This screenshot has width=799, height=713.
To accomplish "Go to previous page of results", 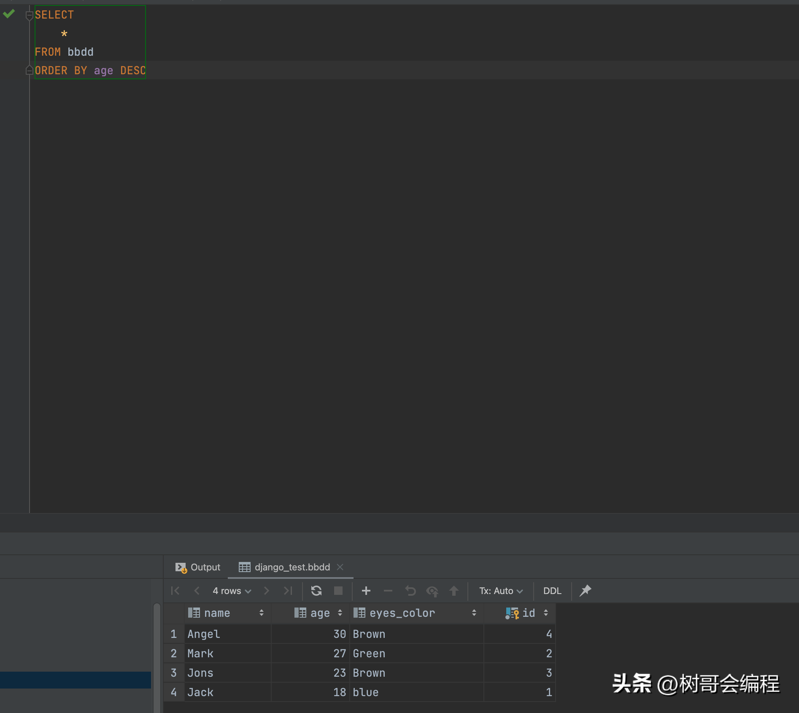I will tap(197, 591).
